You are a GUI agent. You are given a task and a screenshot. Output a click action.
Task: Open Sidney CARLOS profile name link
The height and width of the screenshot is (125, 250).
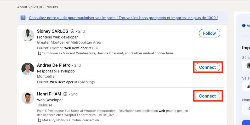click(x=53, y=31)
